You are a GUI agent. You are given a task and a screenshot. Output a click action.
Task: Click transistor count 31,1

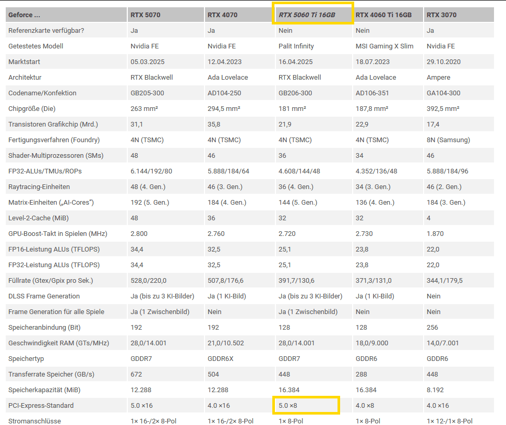pyautogui.click(x=137, y=124)
